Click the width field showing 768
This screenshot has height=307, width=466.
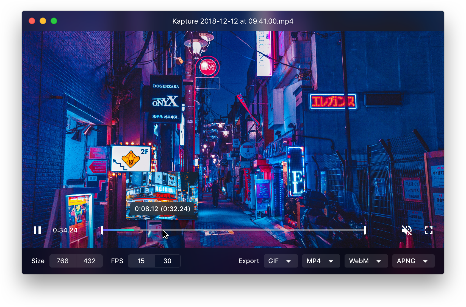(x=63, y=261)
